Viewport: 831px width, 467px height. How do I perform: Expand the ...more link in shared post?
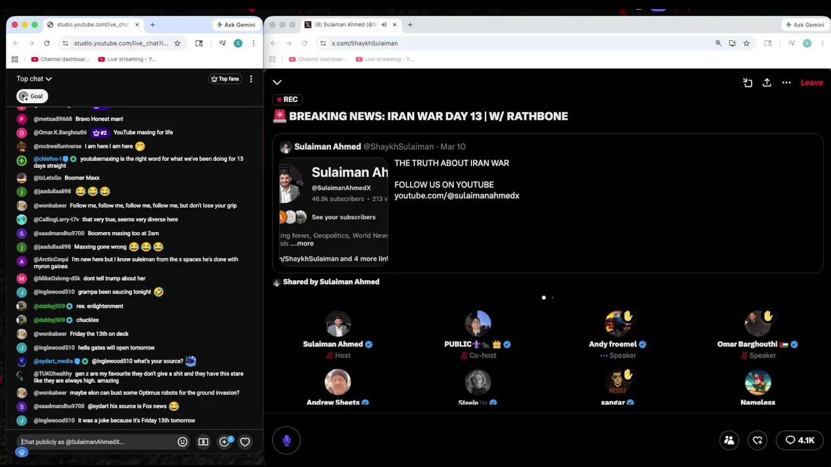point(302,243)
